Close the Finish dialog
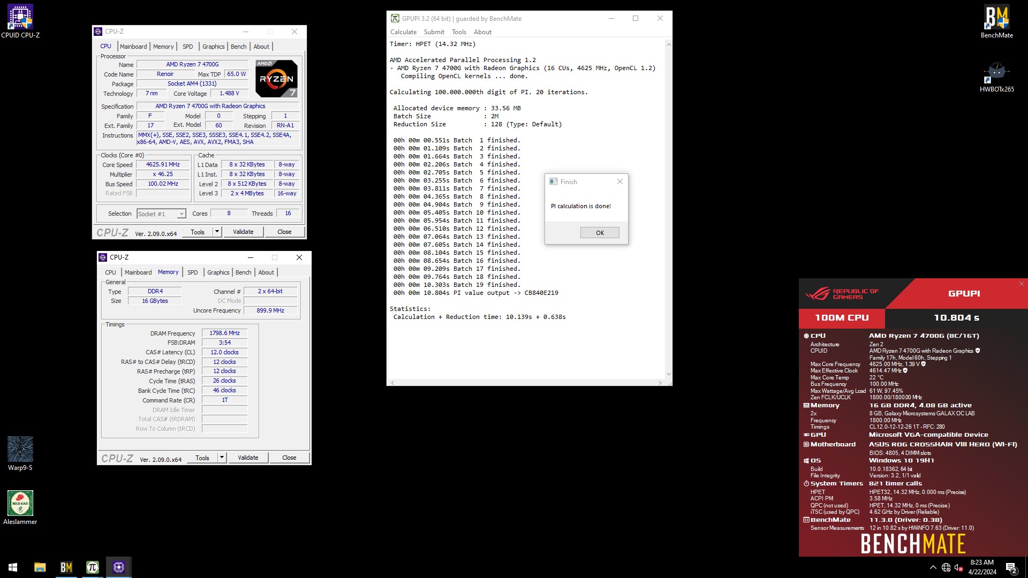The width and height of the screenshot is (1028, 578). [x=619, y=181]
